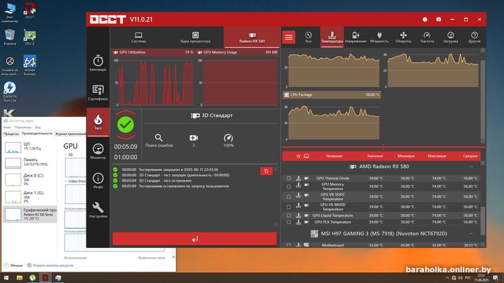
Task: Open the Info section in OCCT sidebar
Action: point(98,180)
